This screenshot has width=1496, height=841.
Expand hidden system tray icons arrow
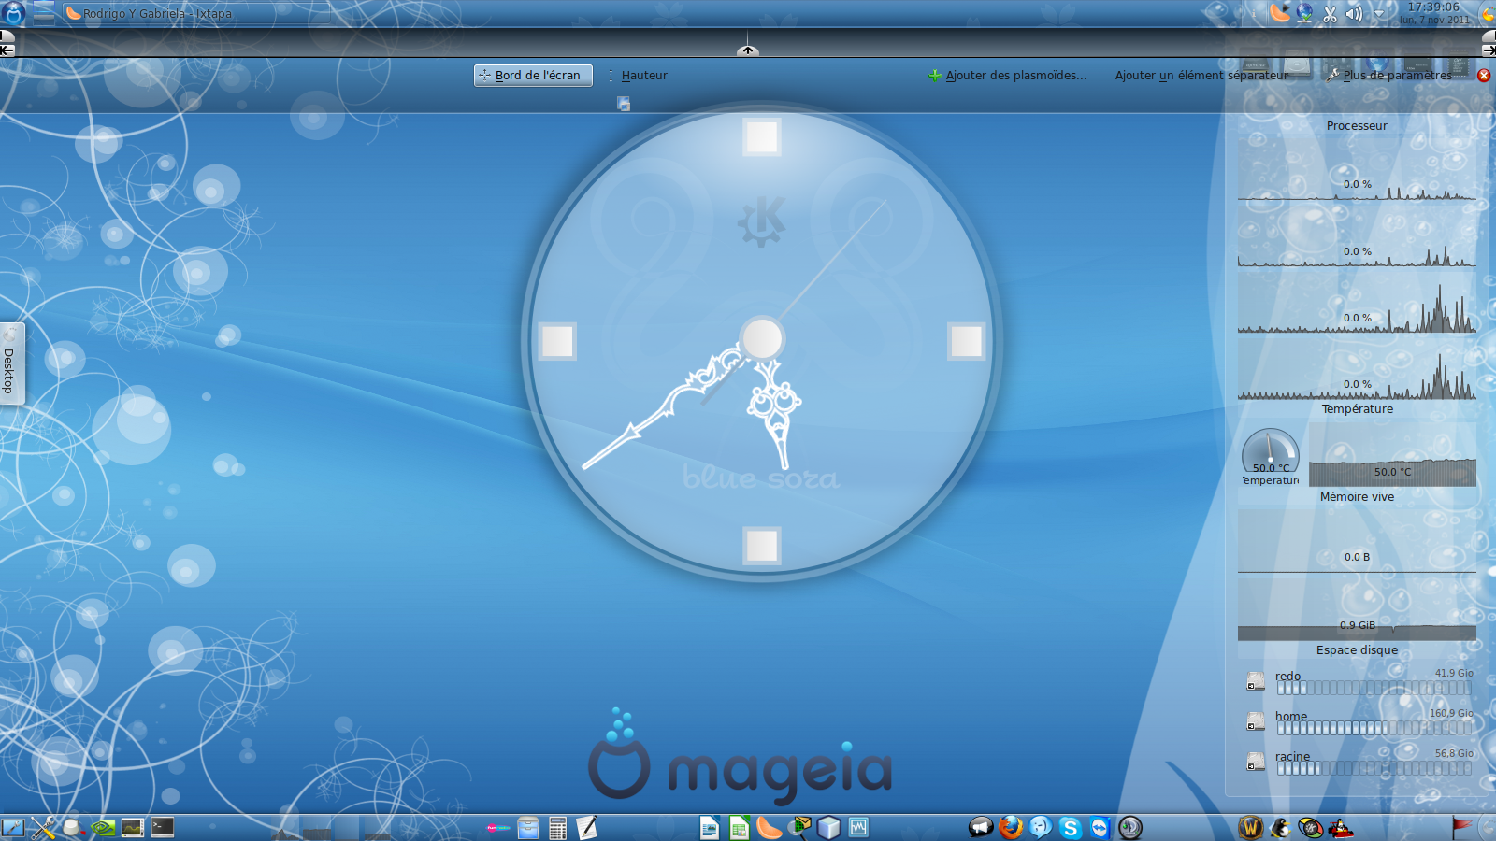click(1379, 14)
